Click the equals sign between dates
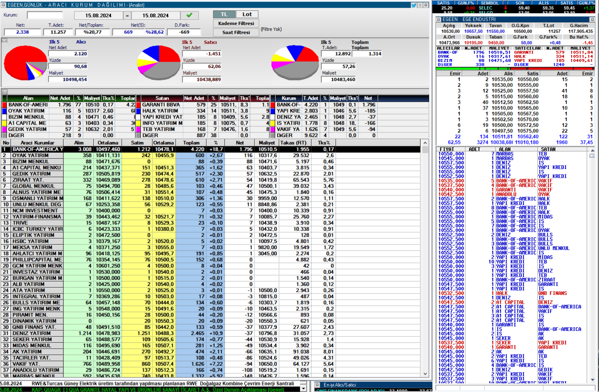This screenshot has width=599, height=392. (x=127, y=16)
